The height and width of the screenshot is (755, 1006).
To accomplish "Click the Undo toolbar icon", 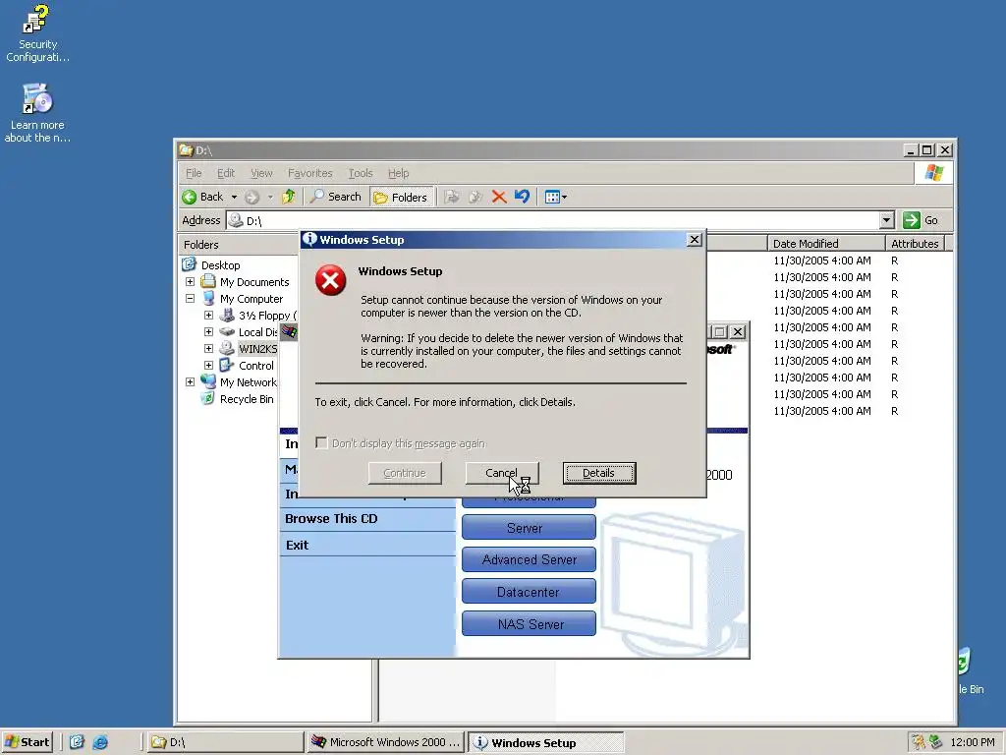I will [523, 197].
